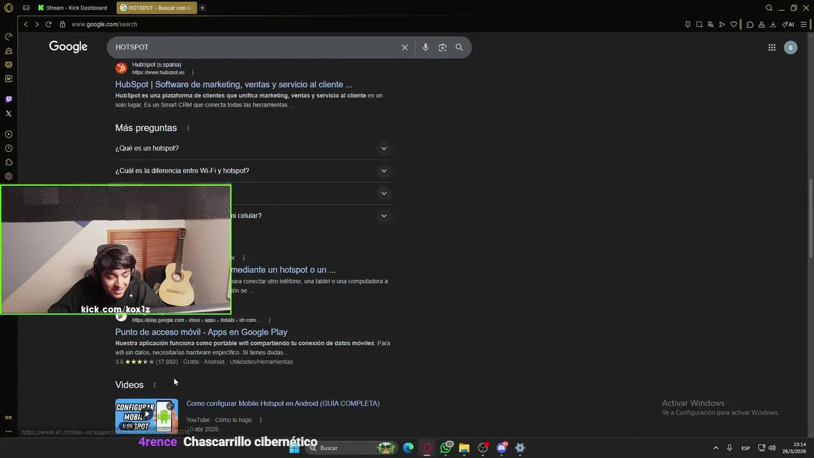Start voice search with microphone
Screen dimensions: 814x458
point(425,47)
